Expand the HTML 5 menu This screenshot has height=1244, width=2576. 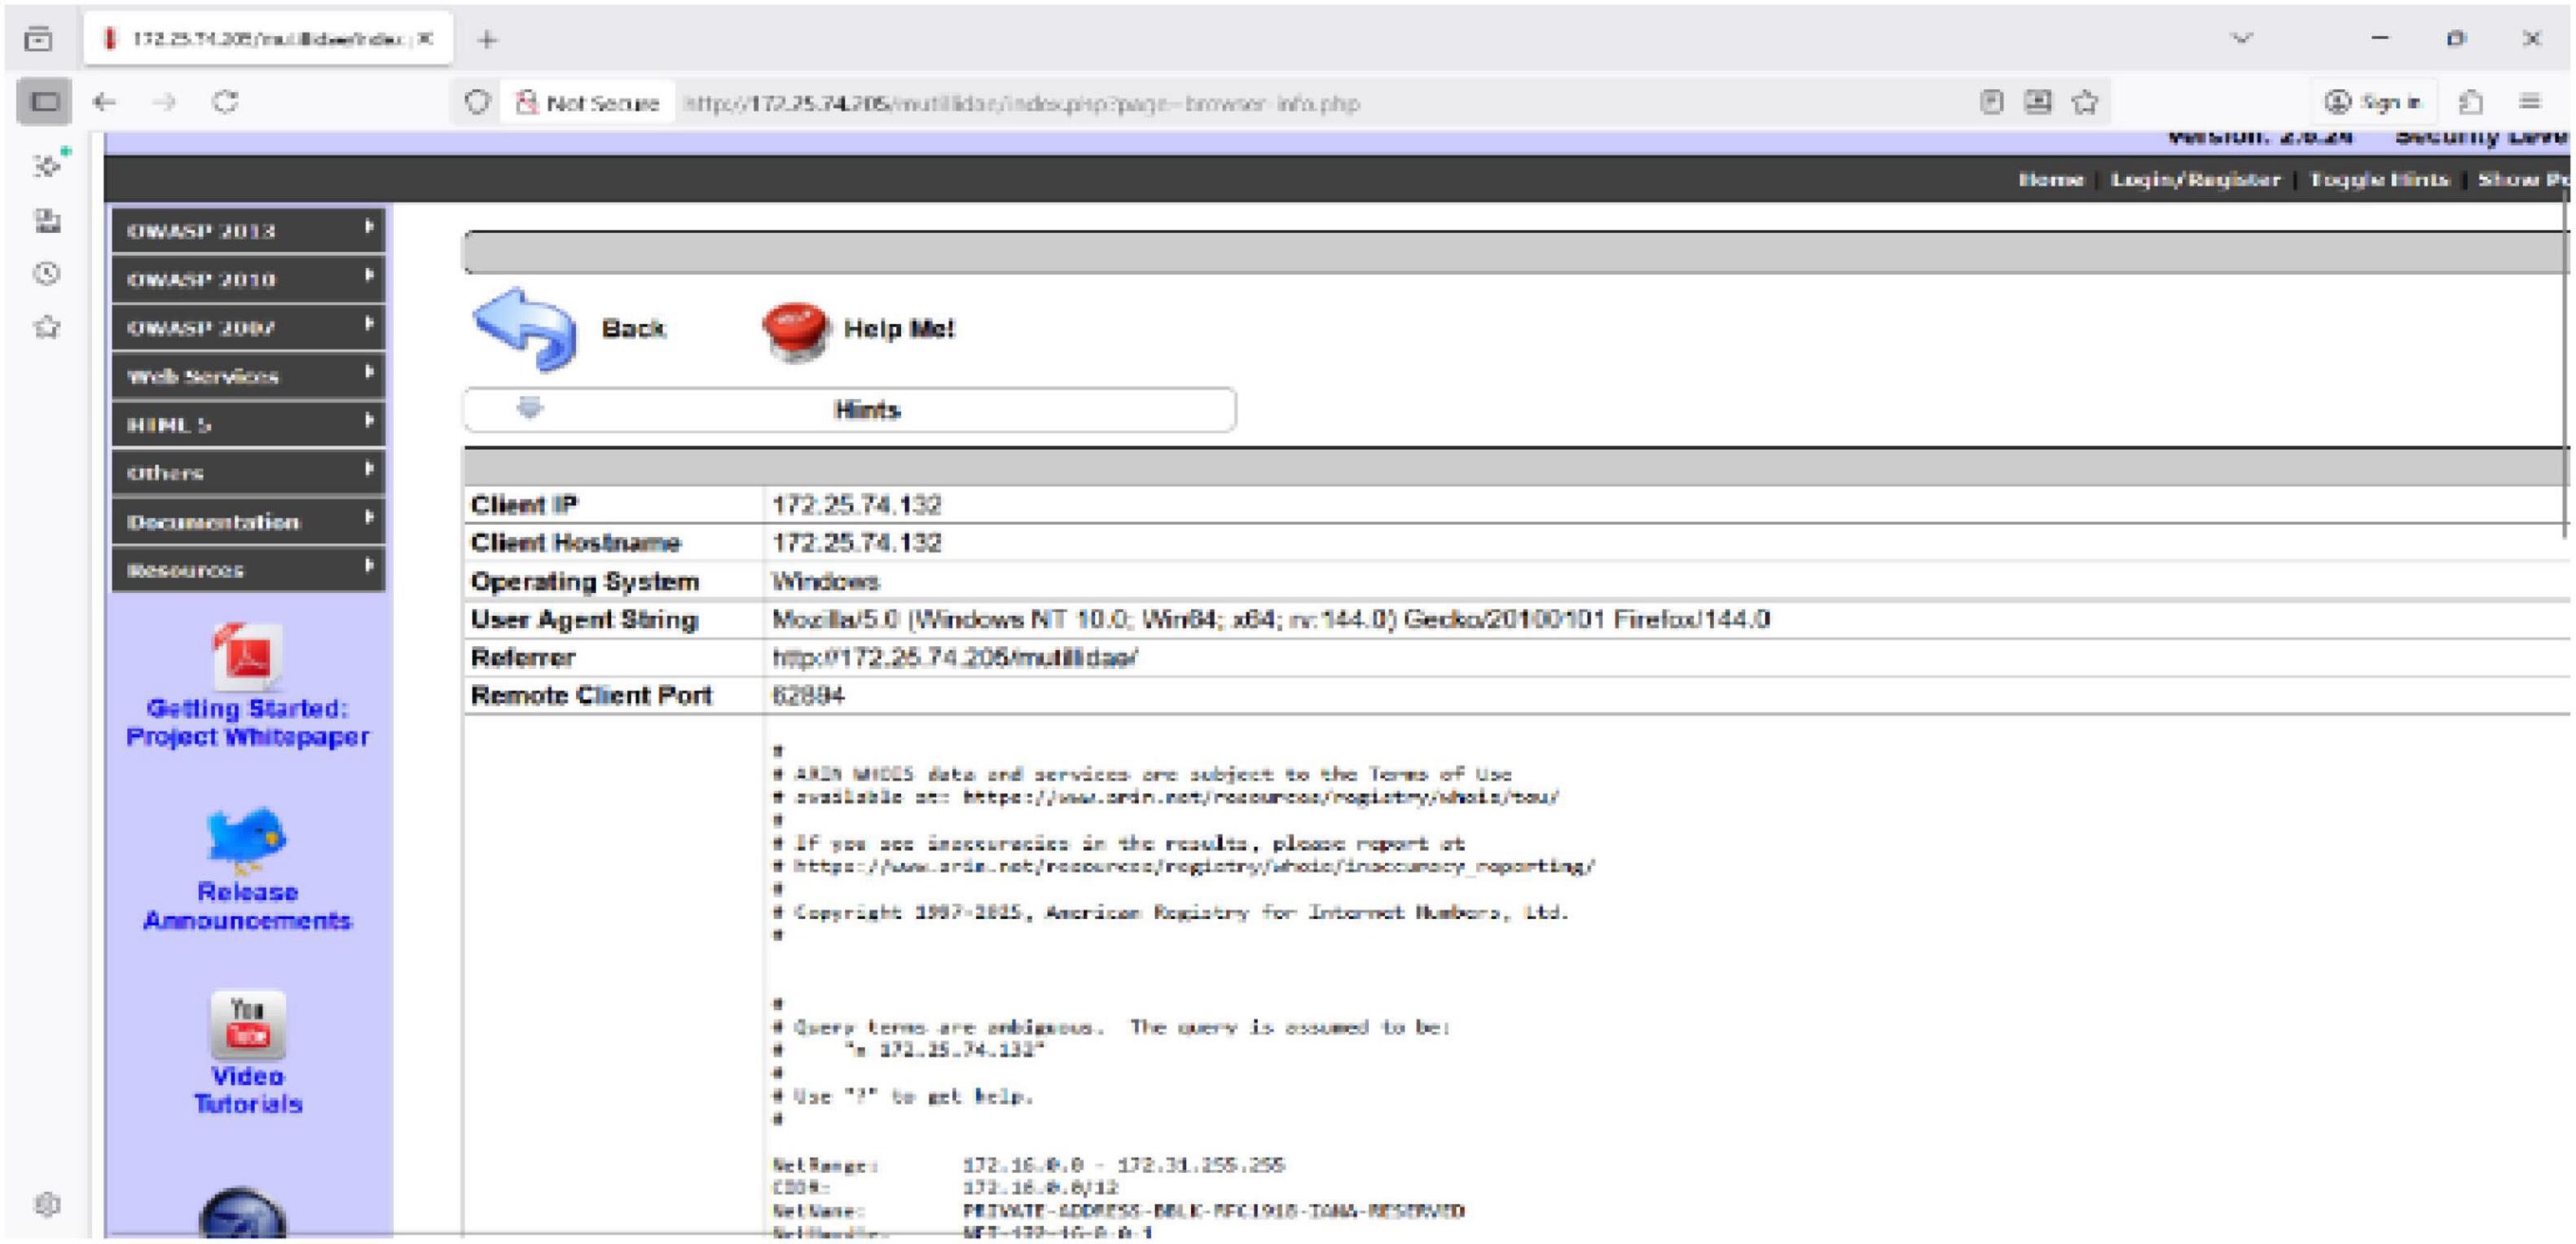pyautogui.click(x=249, y=424)
